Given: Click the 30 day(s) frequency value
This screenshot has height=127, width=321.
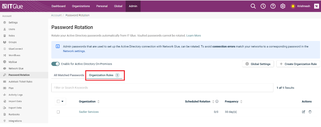Looking at the screenshot, I should [x=231, y=112].
